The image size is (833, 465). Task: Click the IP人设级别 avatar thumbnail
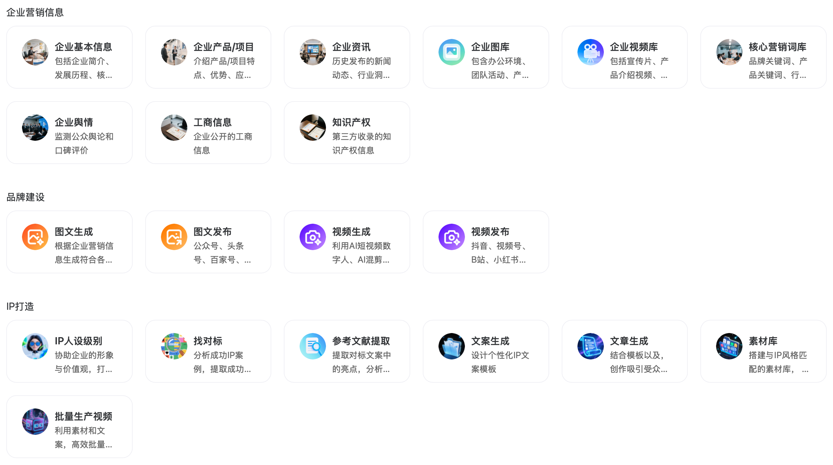click(35, 346)
